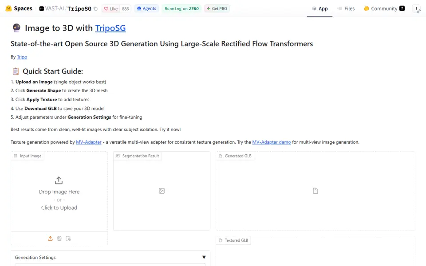Image resolution: width=426 pixels, height=266 pixels.
Task: Open the TripoSG title link
Action: pos(110,28)
